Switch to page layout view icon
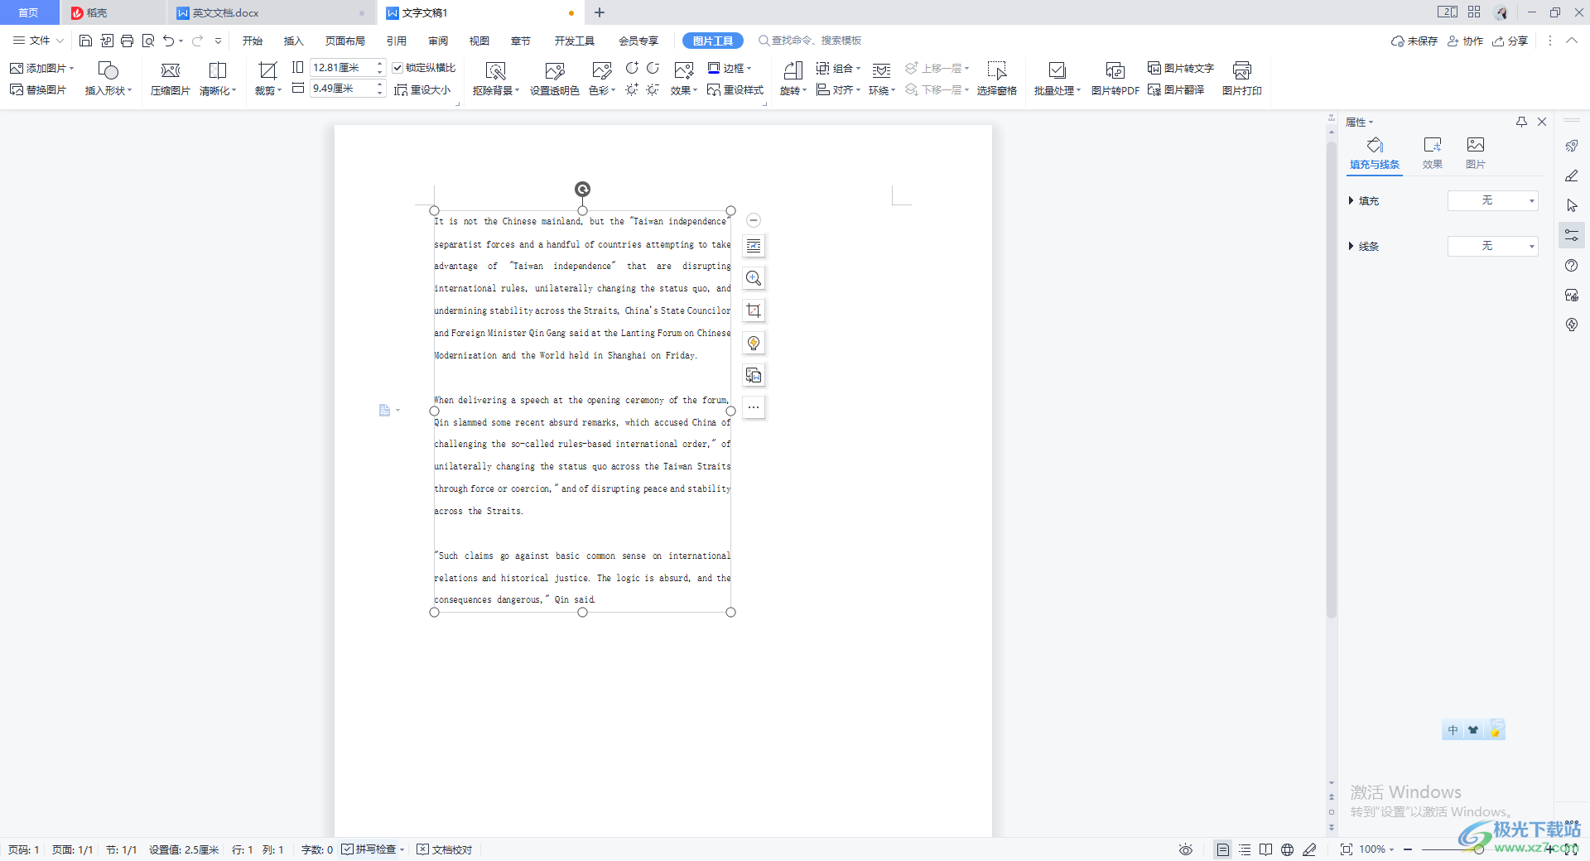 pos(1223,849)
